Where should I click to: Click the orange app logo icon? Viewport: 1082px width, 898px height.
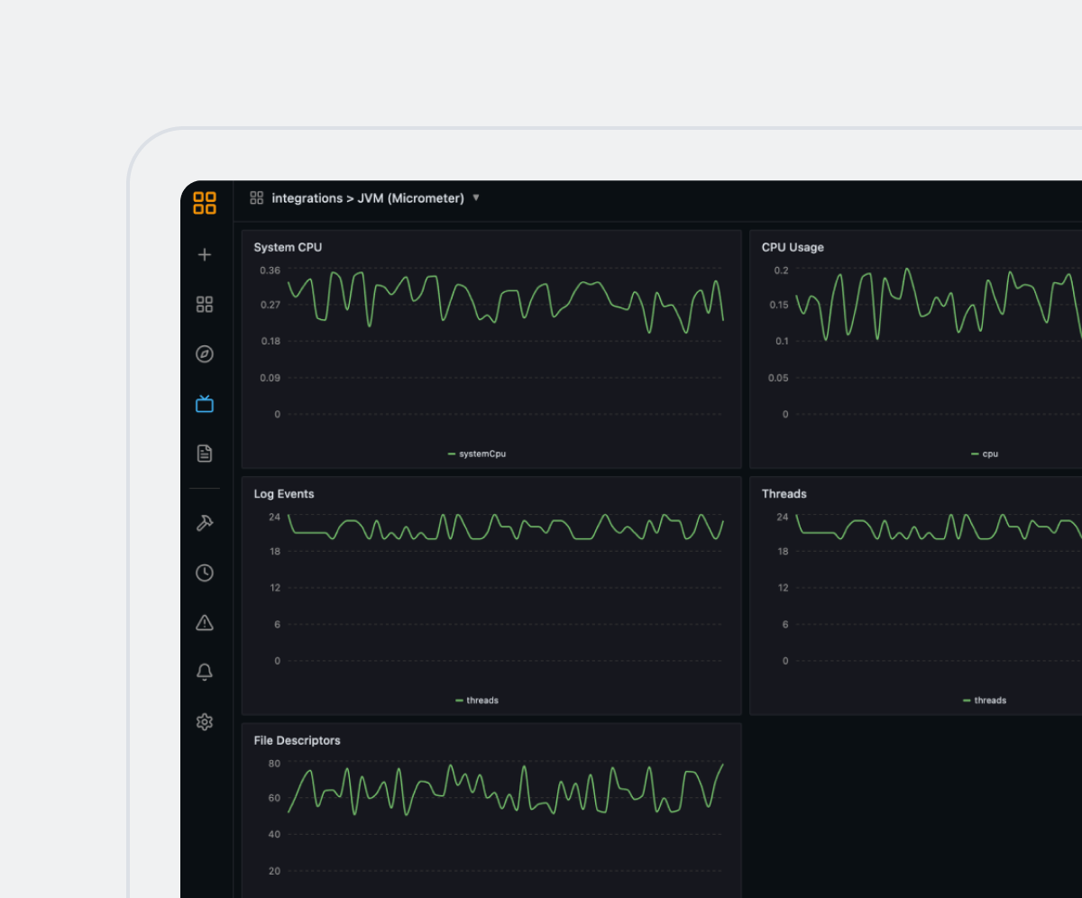click(205, 203)
